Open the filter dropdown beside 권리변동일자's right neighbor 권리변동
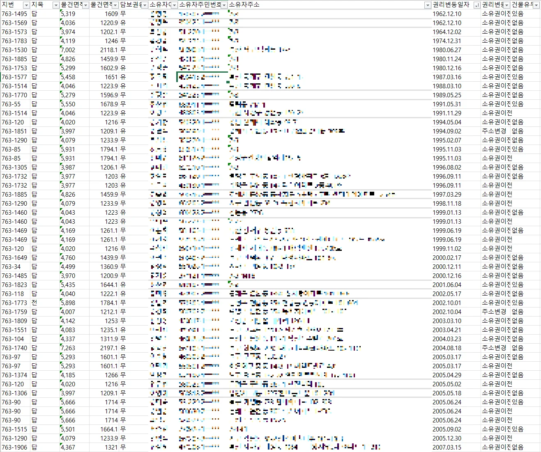 point(507,5)
